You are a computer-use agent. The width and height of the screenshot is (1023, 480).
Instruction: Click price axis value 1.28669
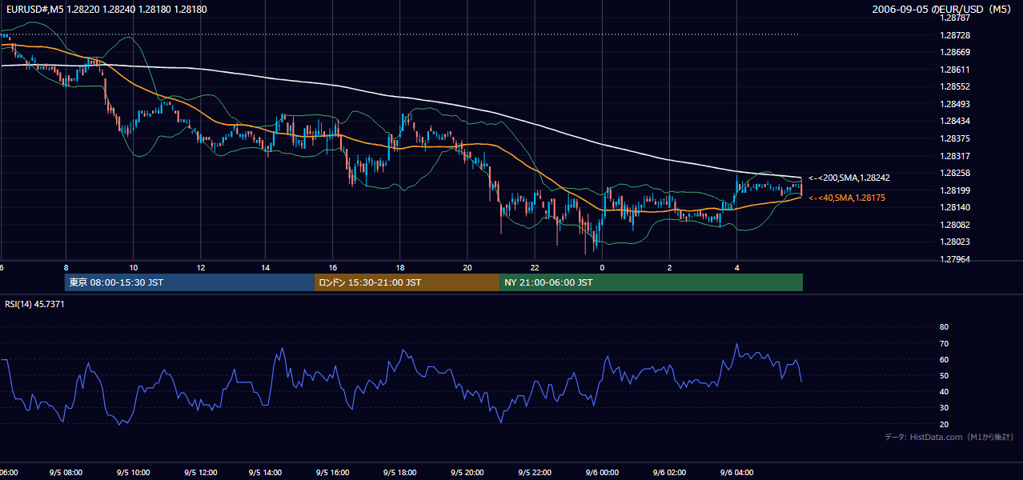(955, 53)
